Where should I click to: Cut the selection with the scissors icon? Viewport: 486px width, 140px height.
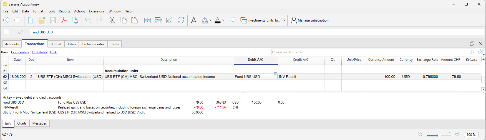[112, 20]
